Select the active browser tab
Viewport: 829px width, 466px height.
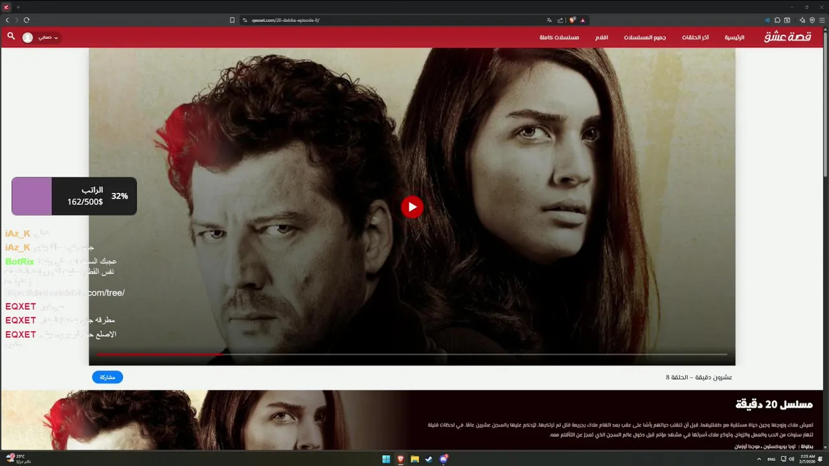point(7,7)
